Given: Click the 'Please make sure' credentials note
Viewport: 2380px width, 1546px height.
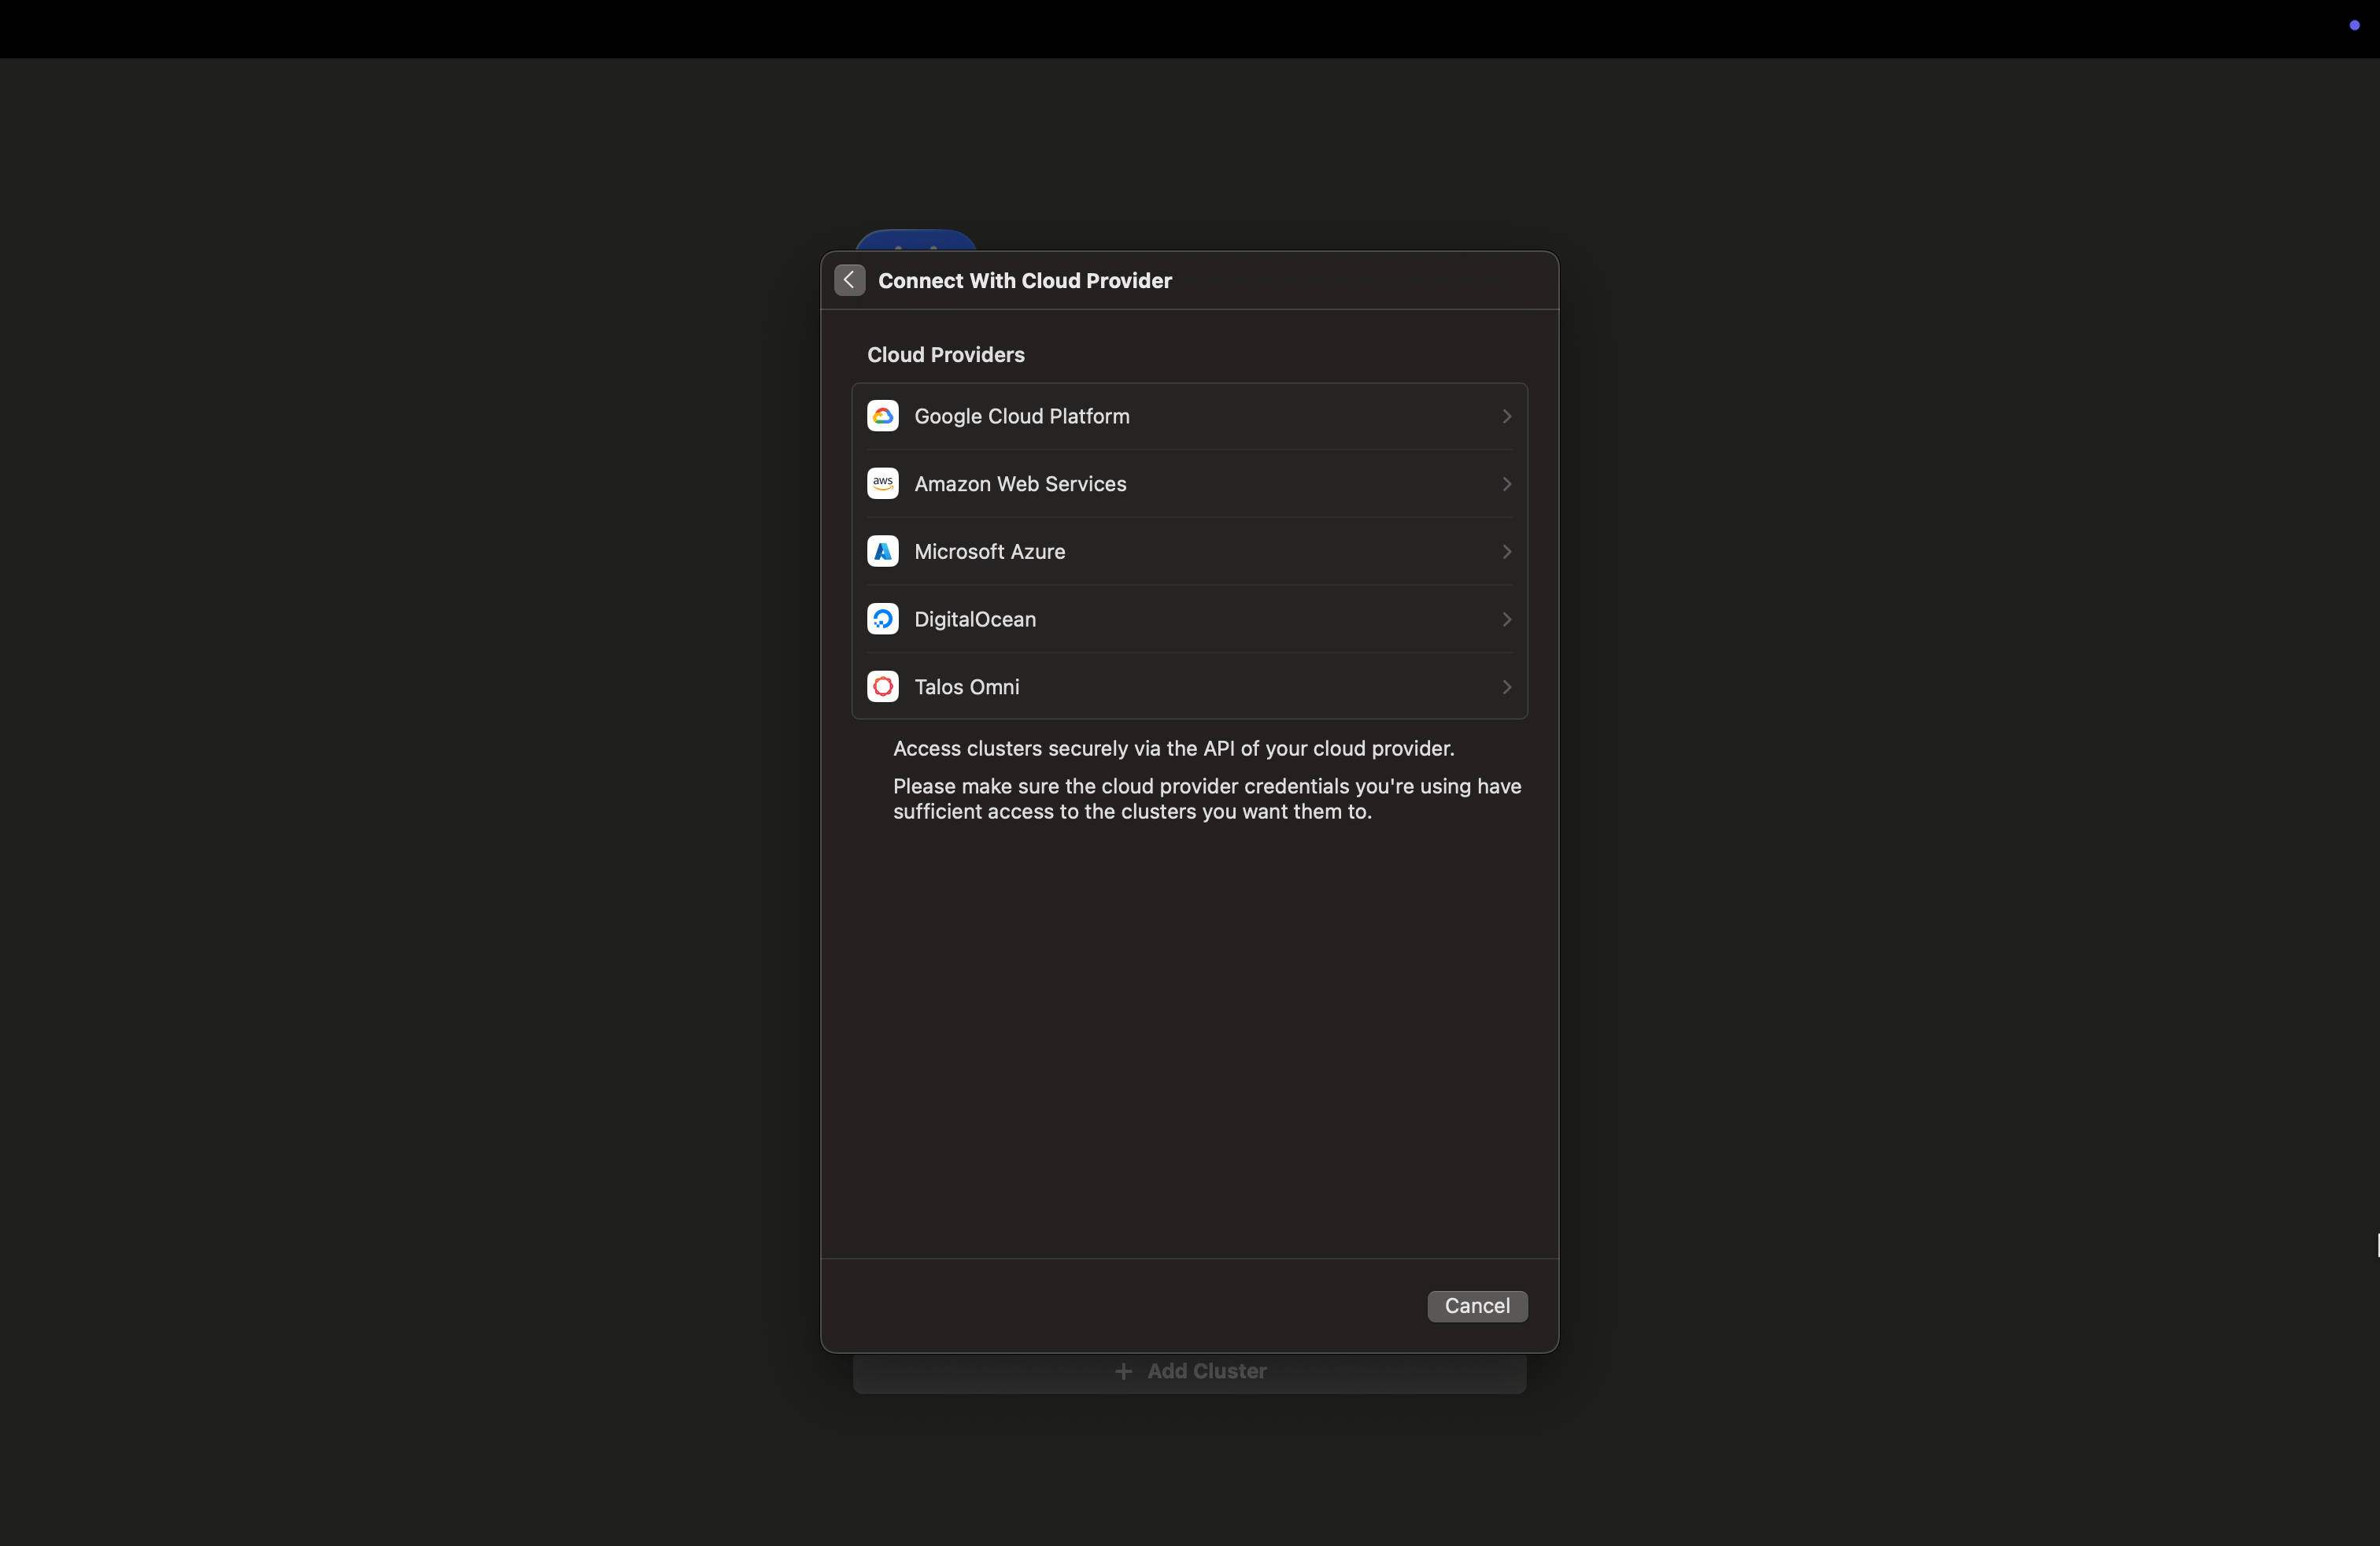Looking at the screenshot, I should (x=1207, y=799).
